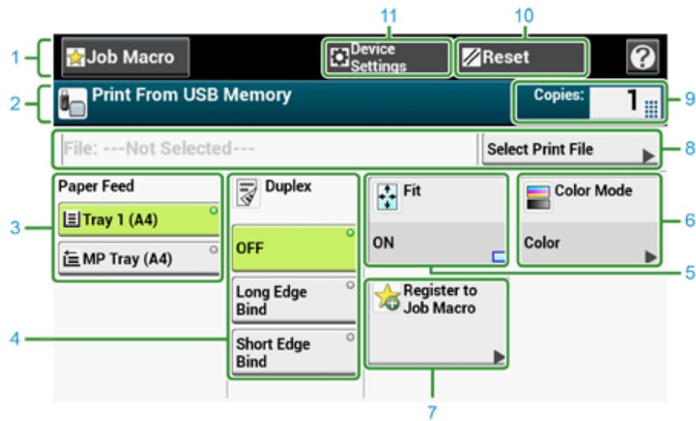Click the Reset slash icon

[x=471, y=58]
